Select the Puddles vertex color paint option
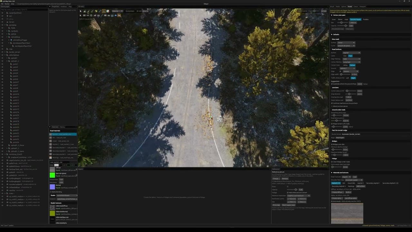This screenshot has width=412, height=232. [x=366, y=19]
